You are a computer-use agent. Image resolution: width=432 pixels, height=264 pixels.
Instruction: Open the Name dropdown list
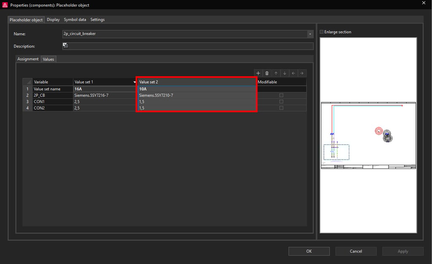coord(310,34)
